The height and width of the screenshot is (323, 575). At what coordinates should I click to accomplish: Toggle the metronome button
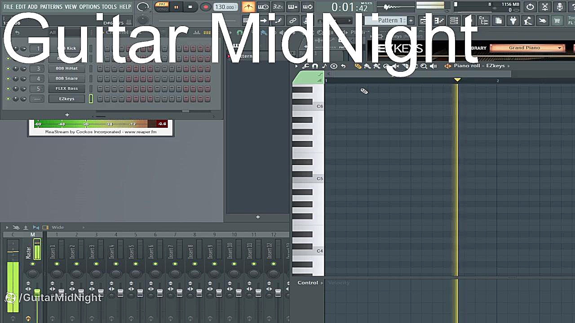(x=248, y=7)
